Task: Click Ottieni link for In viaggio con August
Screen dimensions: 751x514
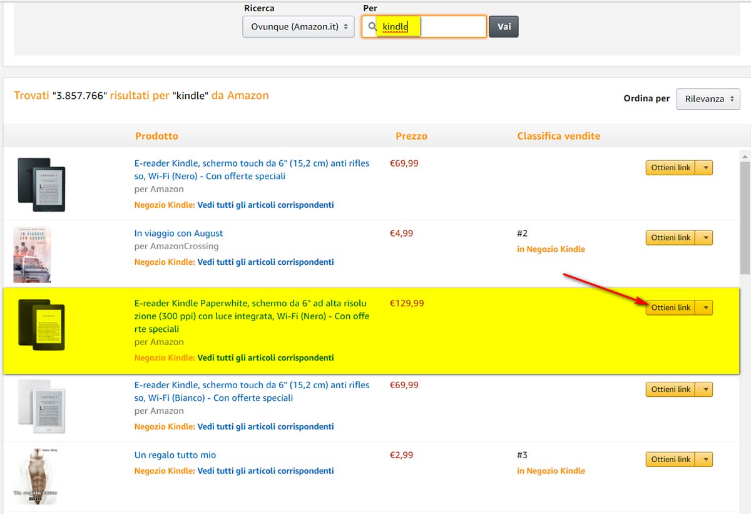Action: coord(670,238)
